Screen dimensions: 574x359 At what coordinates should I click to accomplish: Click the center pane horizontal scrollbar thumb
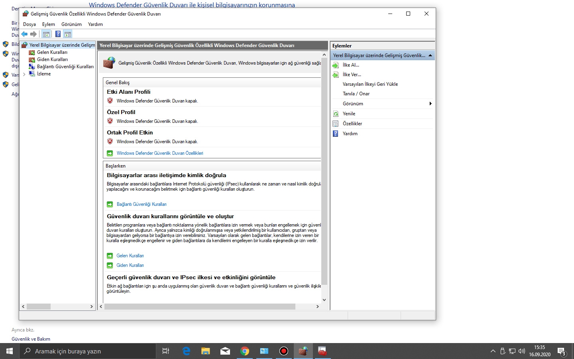pyautogui.click(x=200, y=307)
